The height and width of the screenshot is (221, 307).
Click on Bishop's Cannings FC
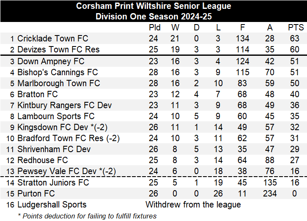[58, 72]
